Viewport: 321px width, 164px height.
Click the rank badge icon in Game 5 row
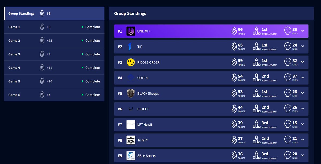point(42,81)
